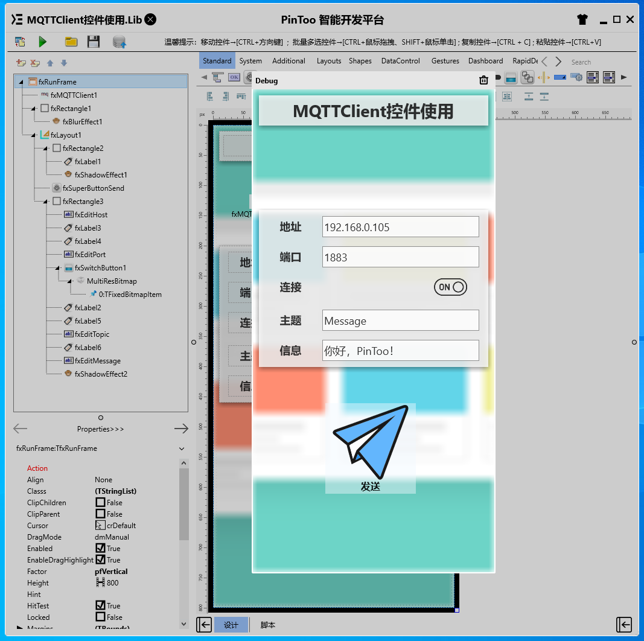644x641 pixels.
Task: Click the bring to front icon in align toolbar
Action: [529, 97]
